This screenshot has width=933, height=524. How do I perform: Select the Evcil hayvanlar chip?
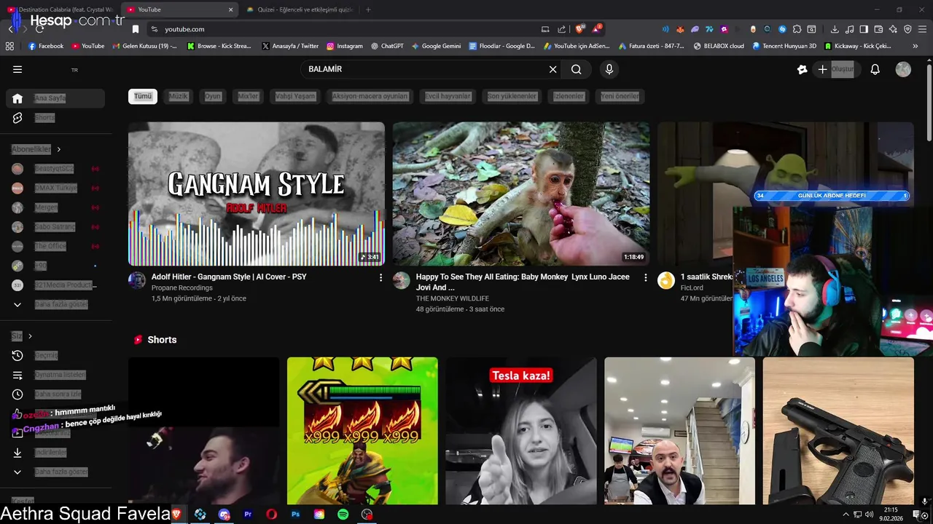[448, 96]
